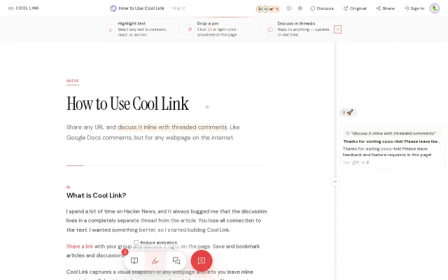This screenshot has width=448, height=280.
Task: Click the What is Cool Link? heading
Action: pyautogui.click(x=97, y=195)
